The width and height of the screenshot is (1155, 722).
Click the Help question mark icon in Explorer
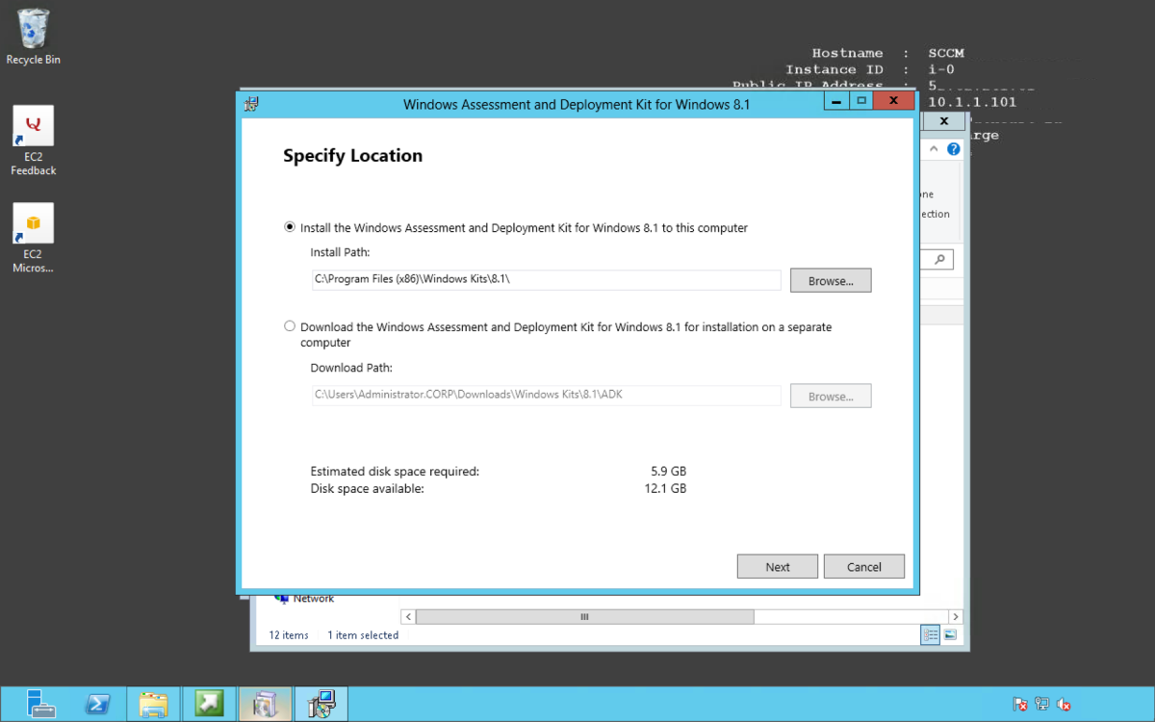tap(953, 148)
